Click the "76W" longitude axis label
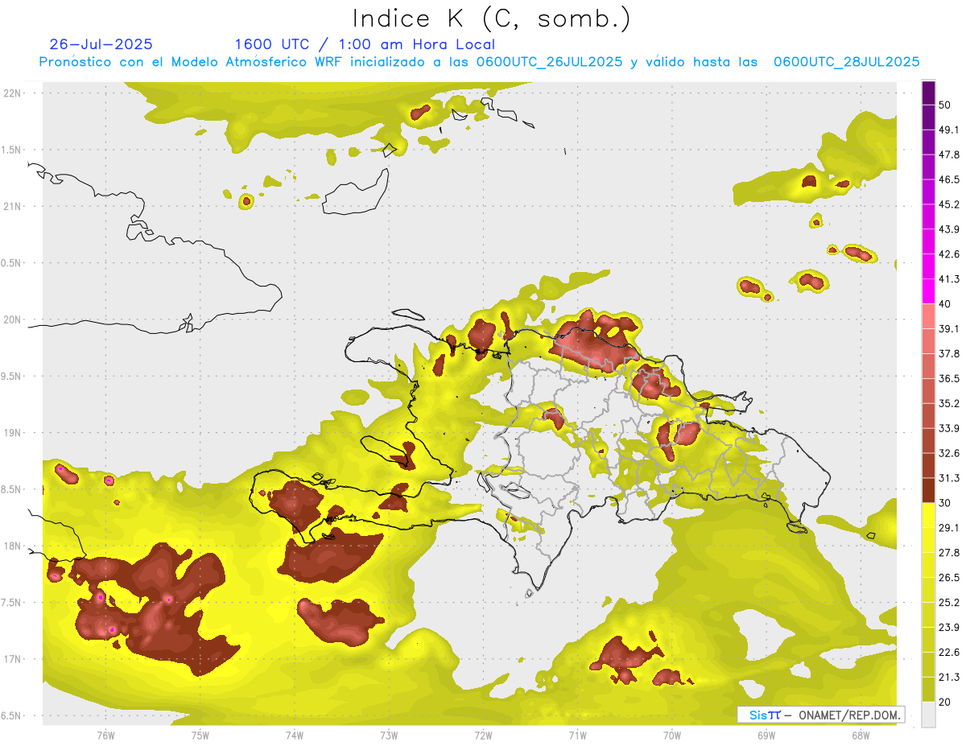 (105, 736)
